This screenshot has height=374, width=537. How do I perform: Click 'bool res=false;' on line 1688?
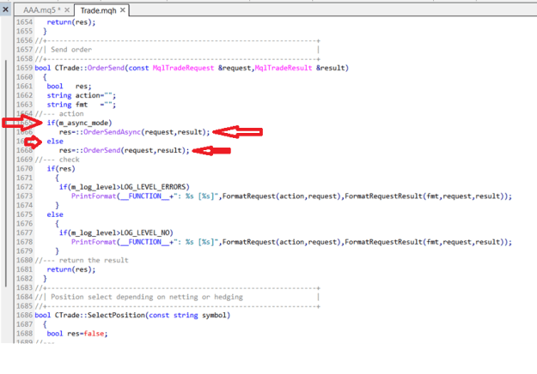77,334
